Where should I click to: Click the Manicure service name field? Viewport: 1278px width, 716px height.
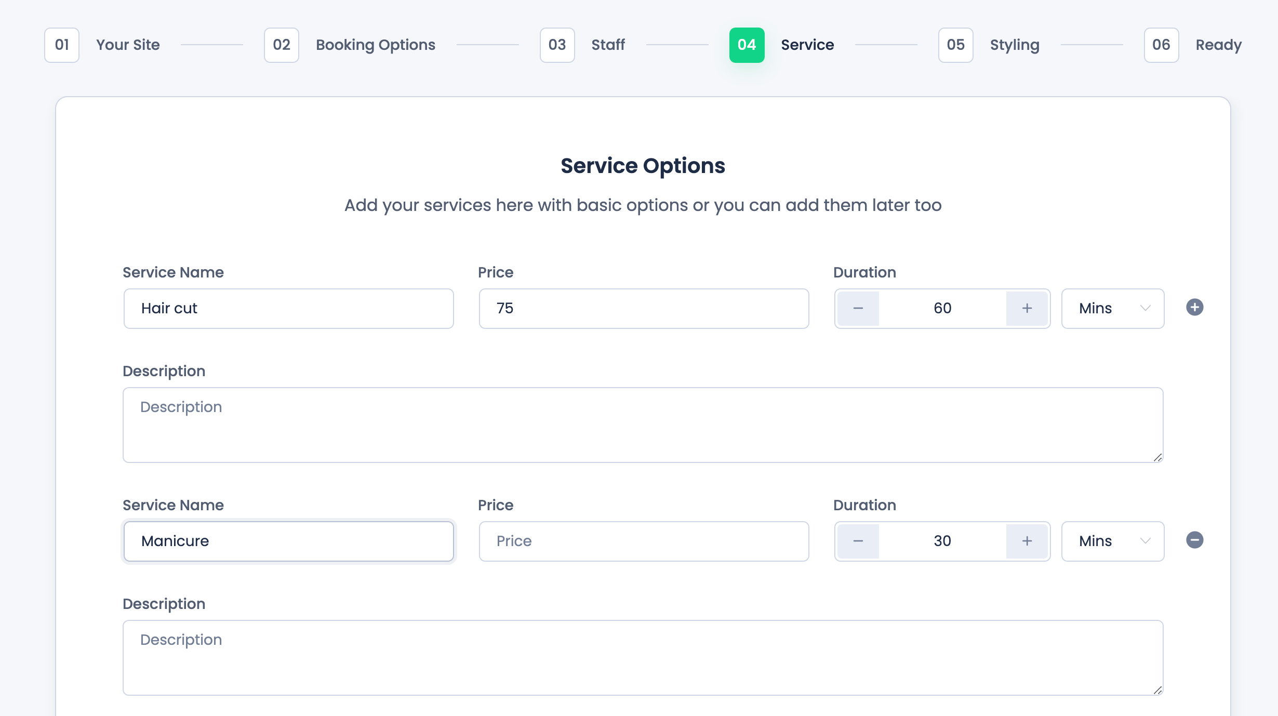click(288, 541)
